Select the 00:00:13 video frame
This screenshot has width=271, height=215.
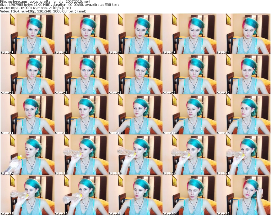point(135,115)
